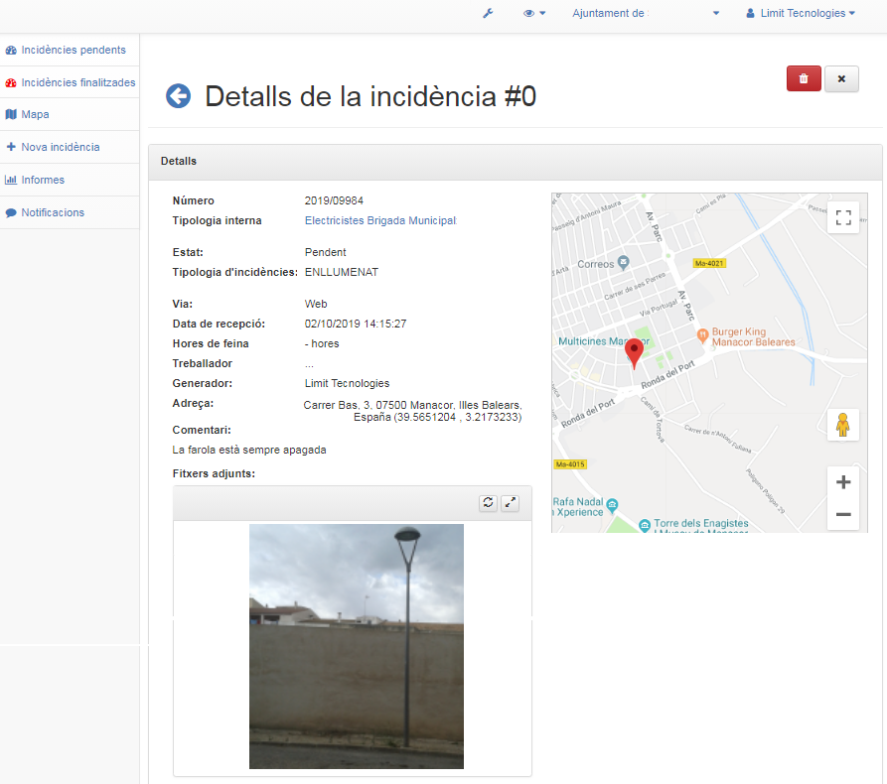
Task: Click the comment La farola està sempre apagada
Action: (x=249, y=450)
